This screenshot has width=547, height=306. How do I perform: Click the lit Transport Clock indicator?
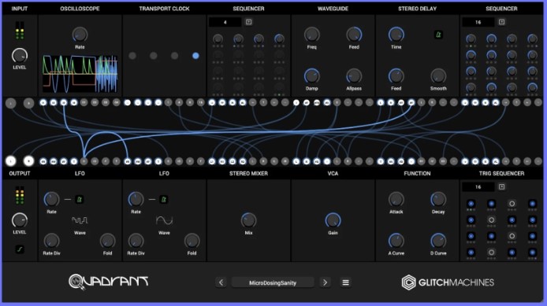tap(195, 56)
